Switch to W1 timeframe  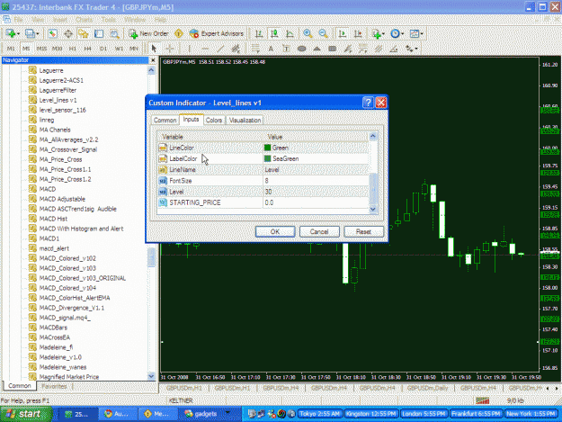[x=119, y=49]
